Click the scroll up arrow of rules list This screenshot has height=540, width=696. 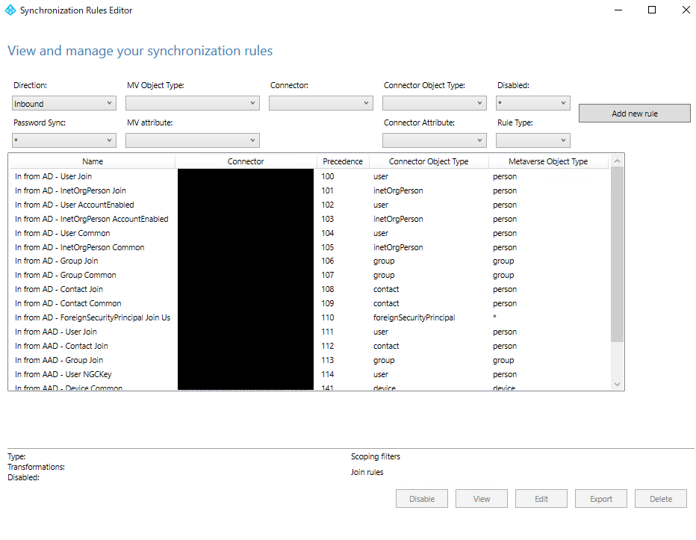617,161
